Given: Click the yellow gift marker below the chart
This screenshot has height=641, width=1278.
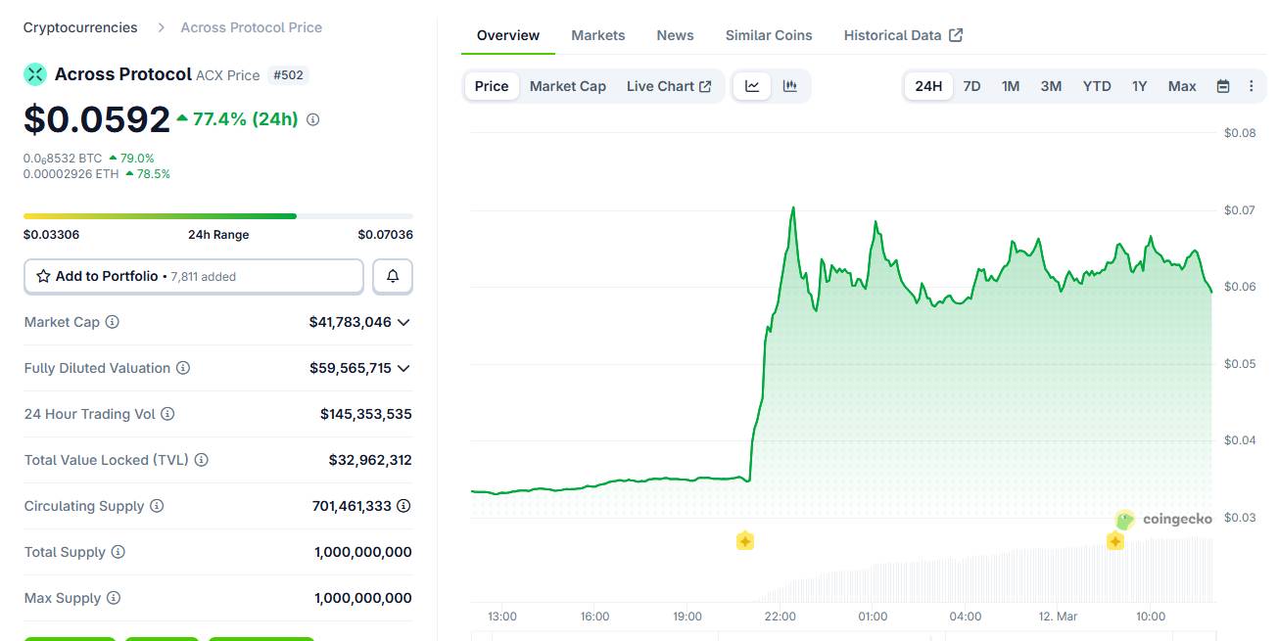Looking at the screenshot, I should tap(744, 539).
